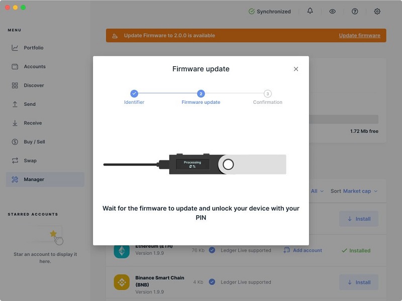402x301 pixels.
Task: Click the Update firmware link in banner
Action: 359,36
